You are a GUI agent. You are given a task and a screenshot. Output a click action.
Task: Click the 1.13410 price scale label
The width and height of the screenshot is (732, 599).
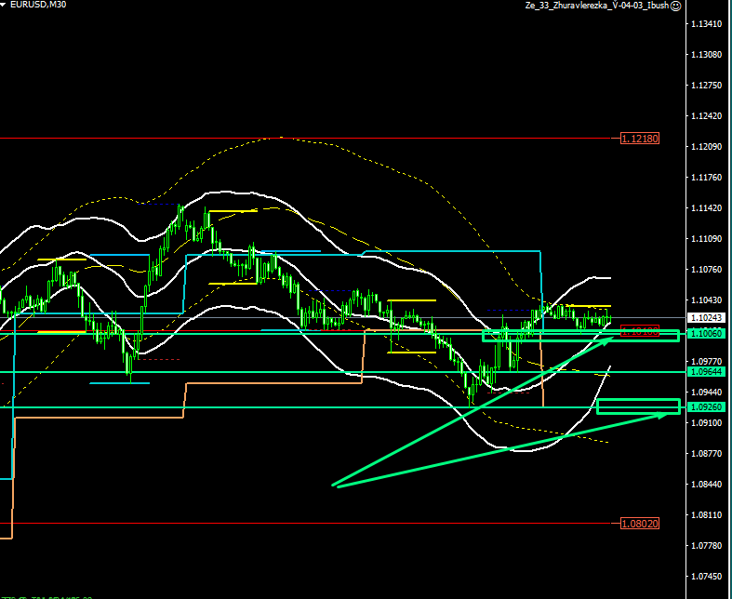pyautogui.click(x=703, y=24)
